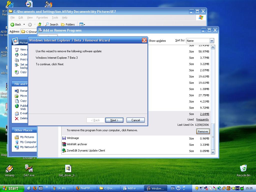256x192 pixels.
Task: Click E-mail this file task
Action: (21, 113)
